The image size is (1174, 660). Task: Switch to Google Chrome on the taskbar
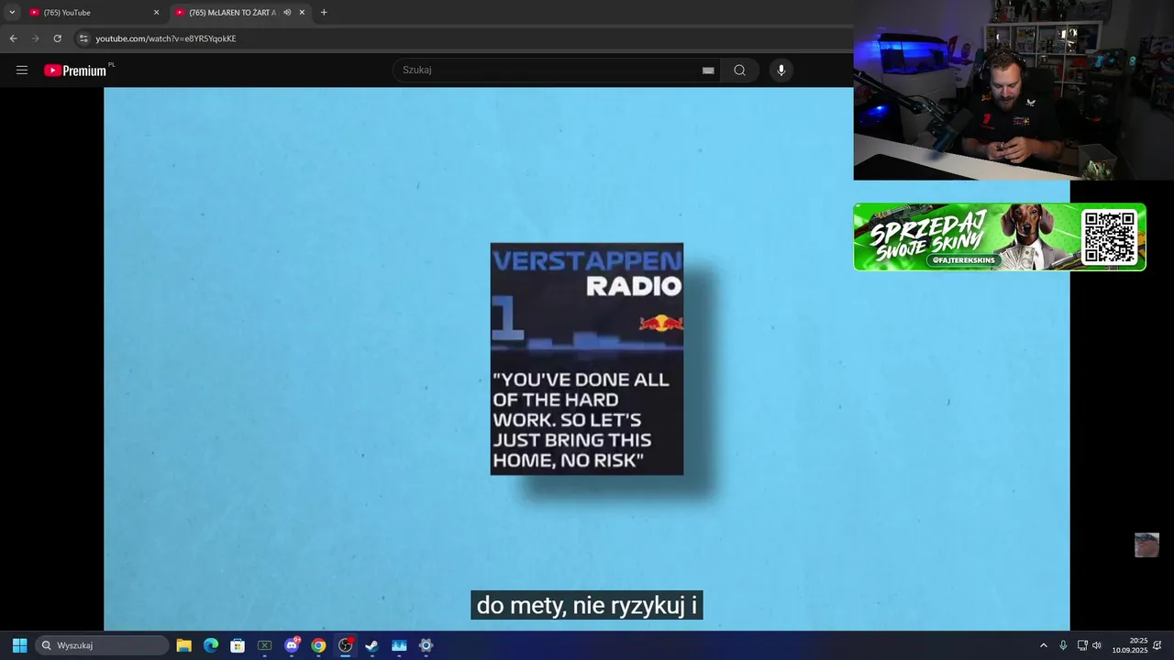tap(318, 645)
